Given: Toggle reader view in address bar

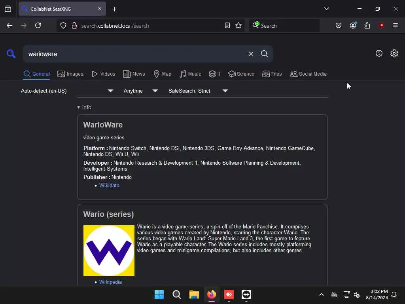Looking at the screenshot, I should (227, 25).
